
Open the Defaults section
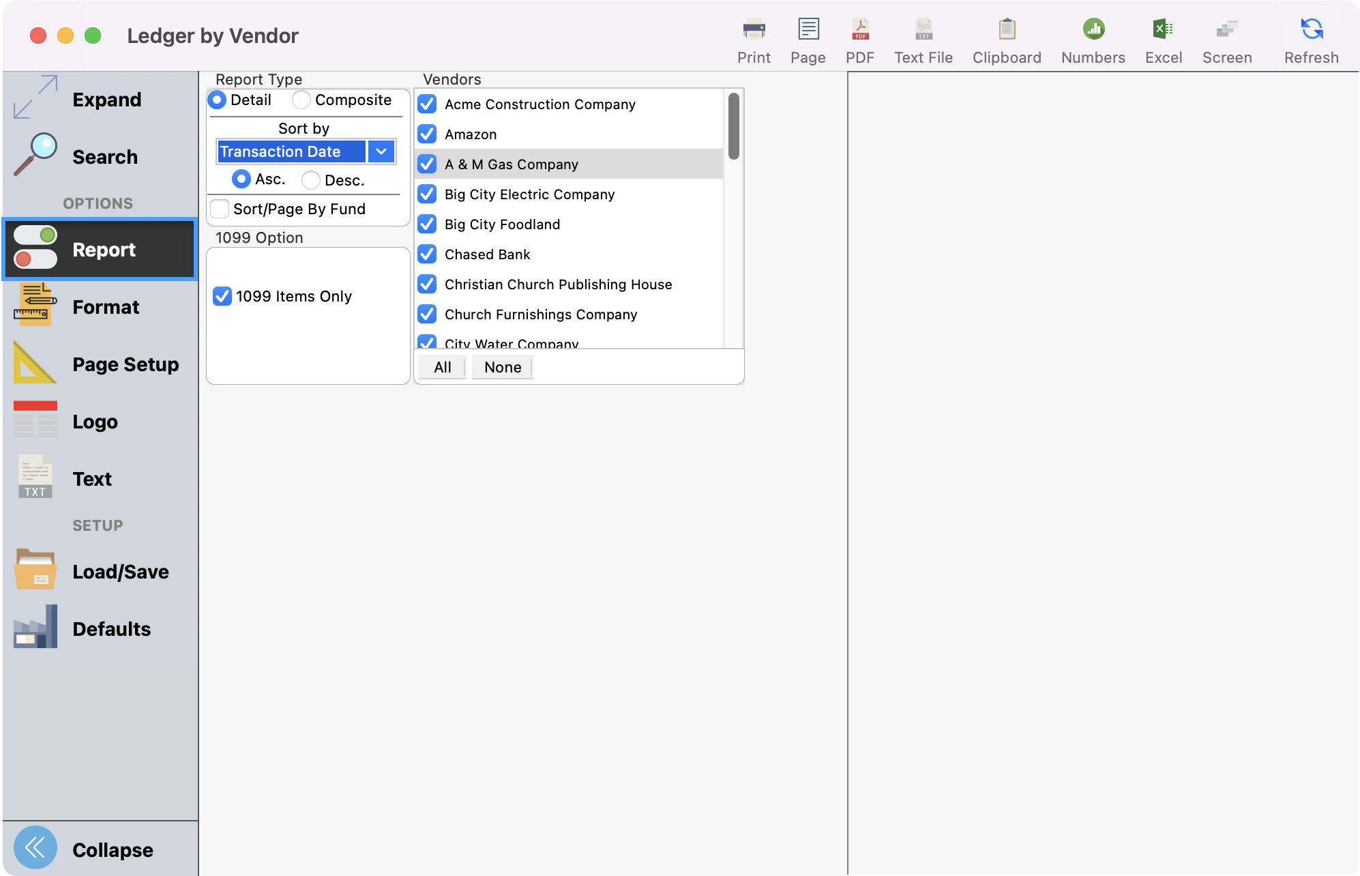(111, 628)
